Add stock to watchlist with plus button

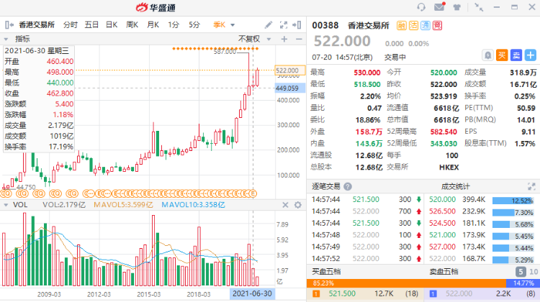coord(531,55)
